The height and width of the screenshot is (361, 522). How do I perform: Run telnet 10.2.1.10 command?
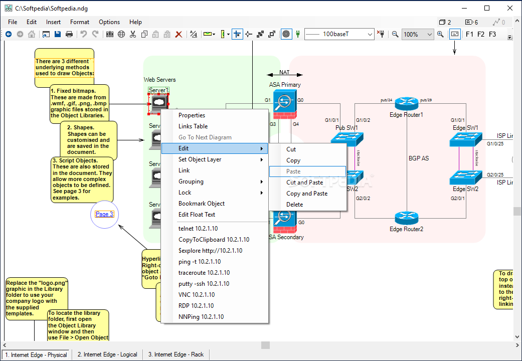click(215, 229)
